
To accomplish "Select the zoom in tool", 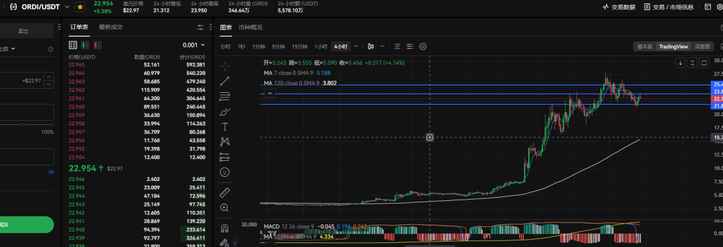I will (x=224, y=208).
